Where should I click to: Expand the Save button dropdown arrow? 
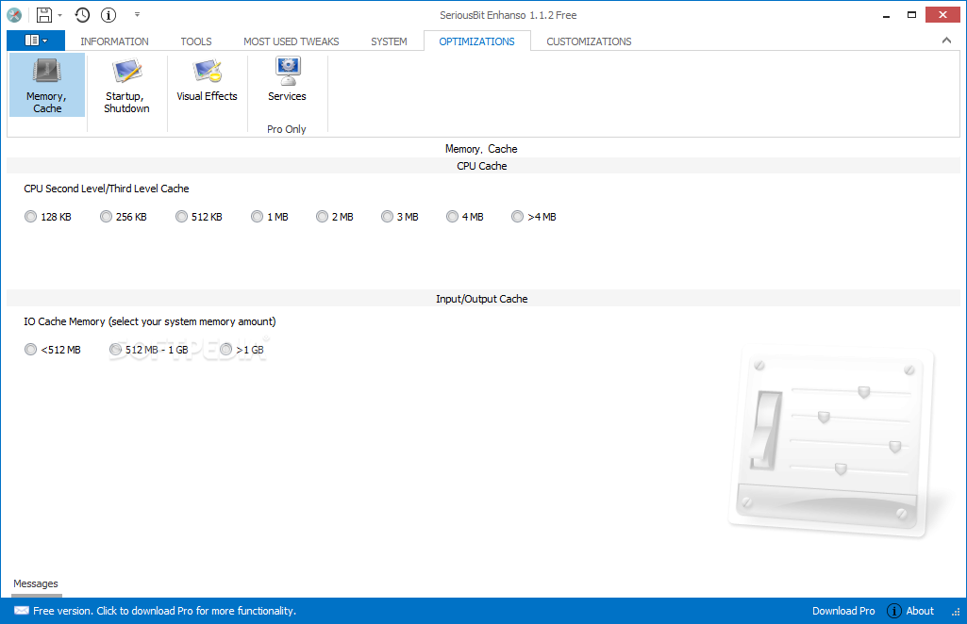(x=59, y=15)
